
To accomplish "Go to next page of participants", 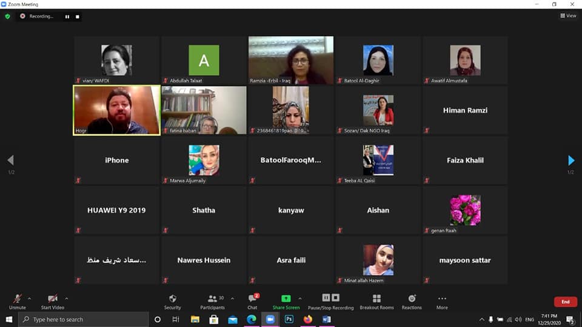I will (x=570, y=160).
